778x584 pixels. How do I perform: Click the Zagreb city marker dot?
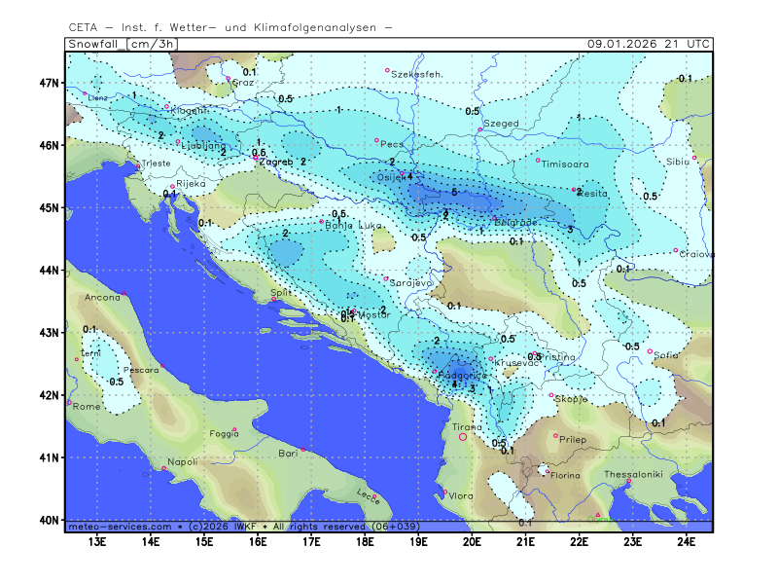pyautogui.click(x=257, y=159)
